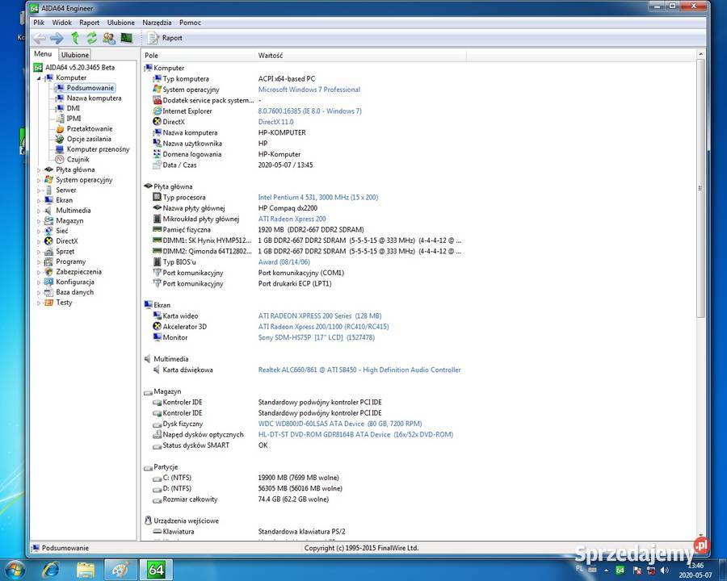Open Intel Pentium 4 531 processor link

[318, 198]
